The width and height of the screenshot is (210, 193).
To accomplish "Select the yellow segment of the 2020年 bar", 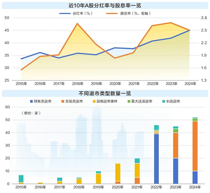I will click(118, 172).
